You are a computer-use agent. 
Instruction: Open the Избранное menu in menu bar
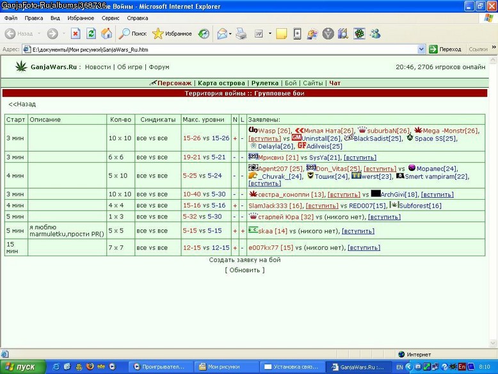pyautogui.click(x=81, y=18)
